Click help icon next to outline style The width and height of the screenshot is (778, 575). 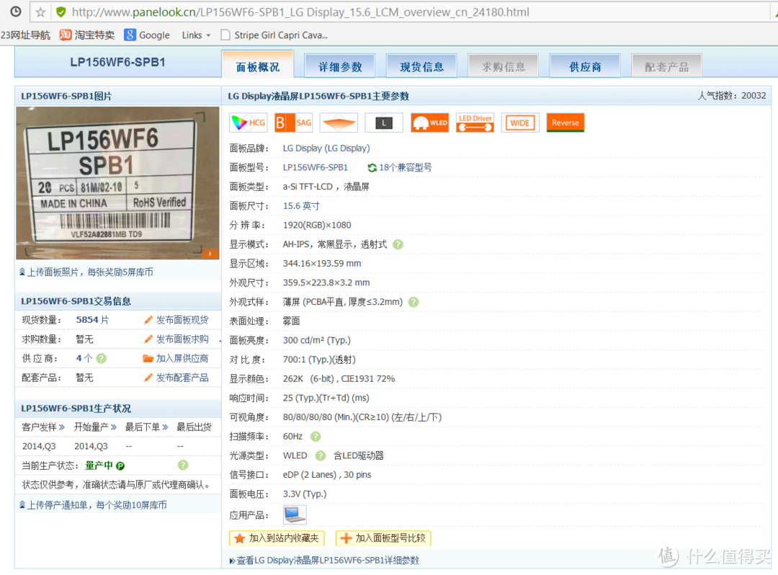click(413, 302)
